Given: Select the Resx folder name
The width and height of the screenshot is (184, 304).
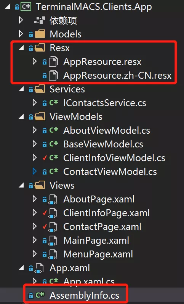Looking at the screenshot, I should click(x=59, y=48).
